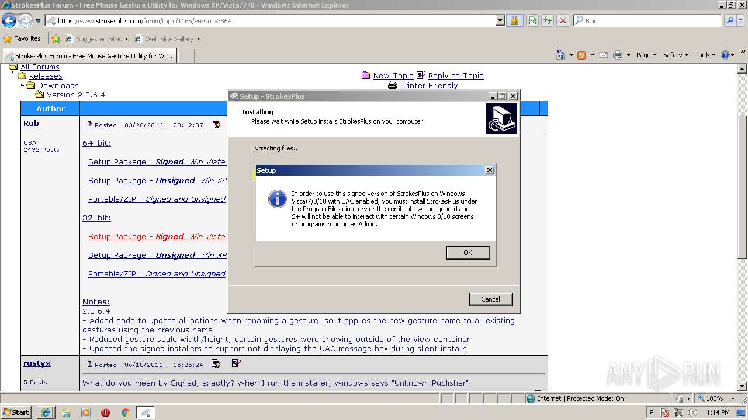Screen dimensions: 748x420
Task: Open Google Chrome taskbar icon
Action: [124, 412]
